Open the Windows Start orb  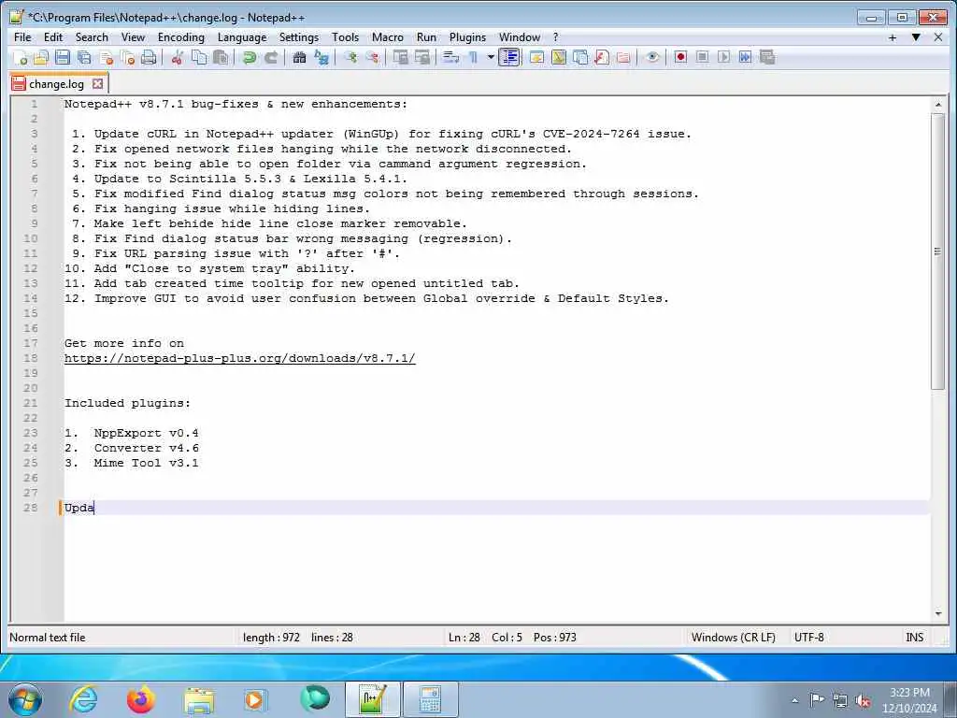coord(25,699)
